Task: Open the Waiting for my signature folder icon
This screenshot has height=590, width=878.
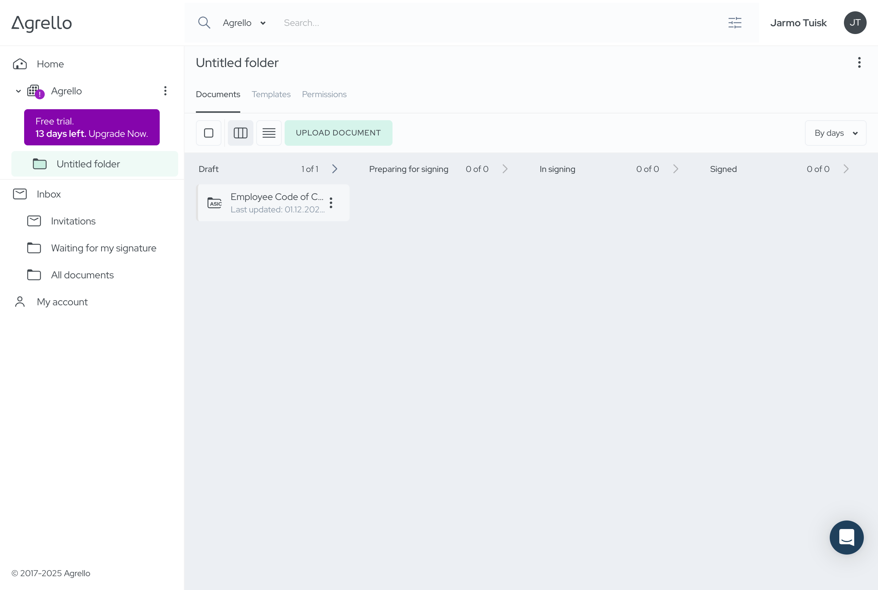Action: (x=34, y=248)
